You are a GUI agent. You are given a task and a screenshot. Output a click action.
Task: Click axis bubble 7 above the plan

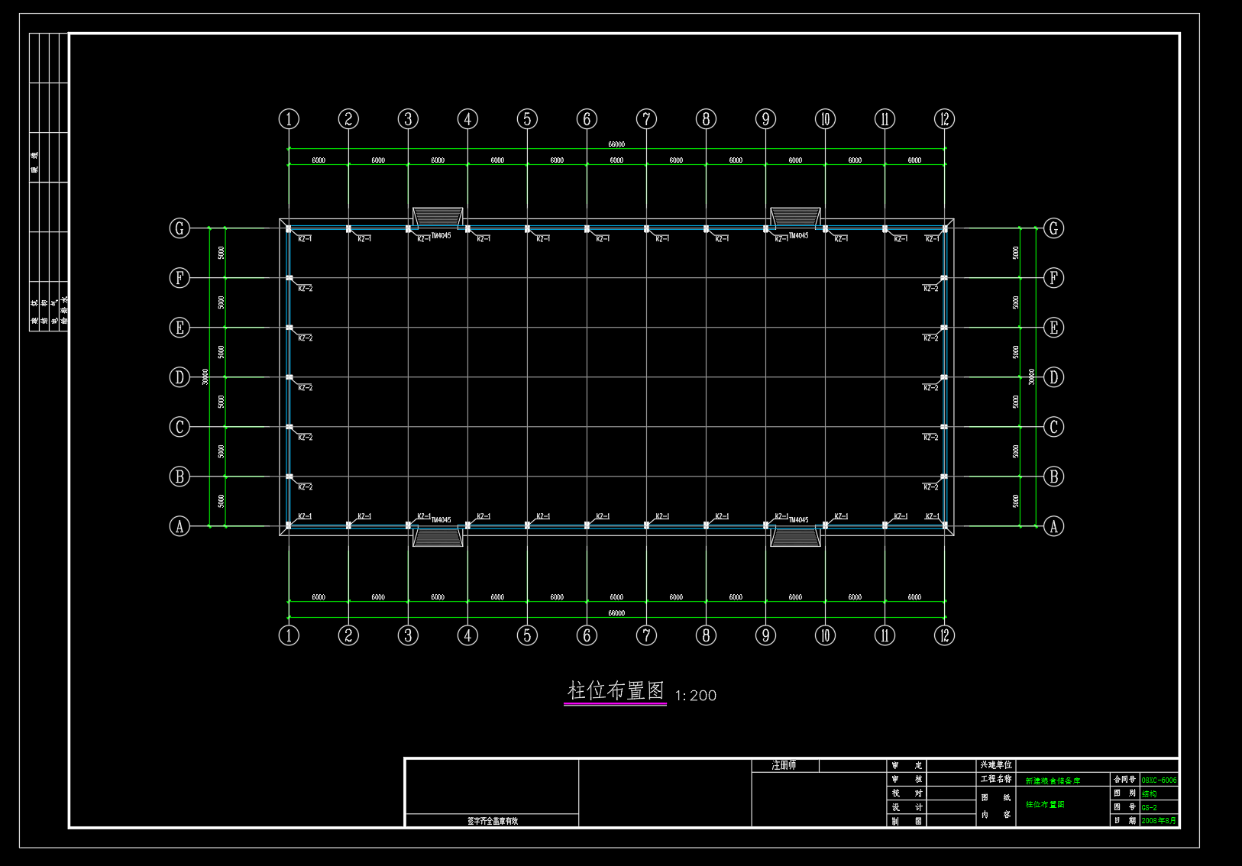646,119
